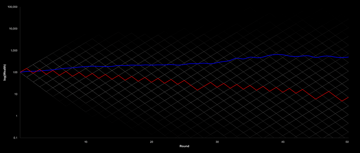Click the x-axis label for round 20
The height and width of the screenshot is (153, 360).
point(151,142)
